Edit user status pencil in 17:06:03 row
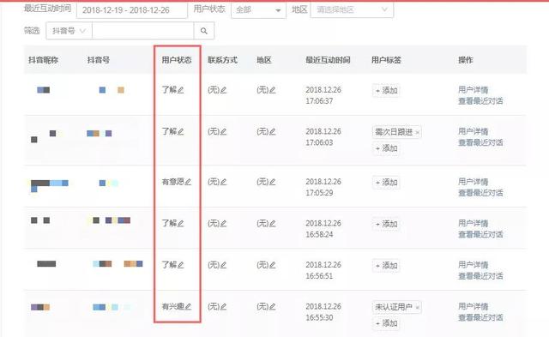The image size is (549, 337). (181, 132)
